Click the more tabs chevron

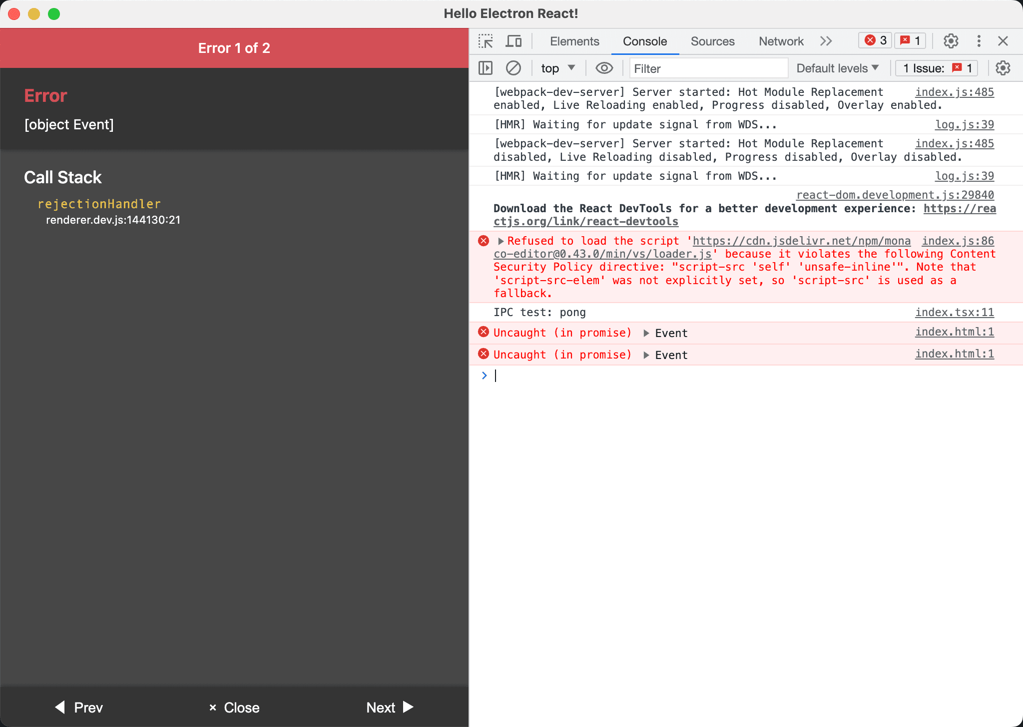click(x=827, y=41)
